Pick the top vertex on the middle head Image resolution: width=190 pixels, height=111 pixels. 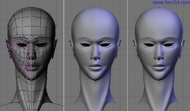pyautogui.click(x=95, y=8)
